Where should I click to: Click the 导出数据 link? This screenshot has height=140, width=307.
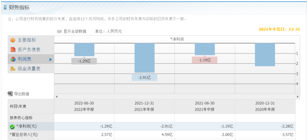coord(22,94)
